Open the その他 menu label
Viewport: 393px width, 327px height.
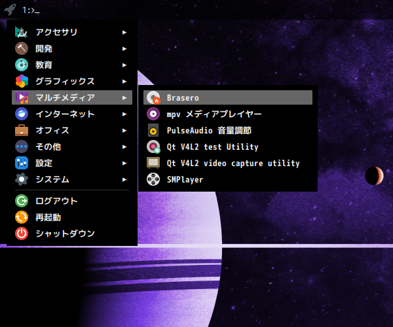click(48, 146)
